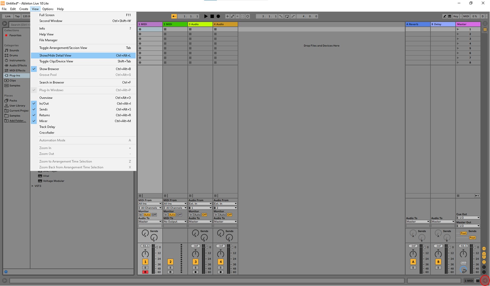Open track 1 MIDI From All Ins dropdown

click(150, 204)
